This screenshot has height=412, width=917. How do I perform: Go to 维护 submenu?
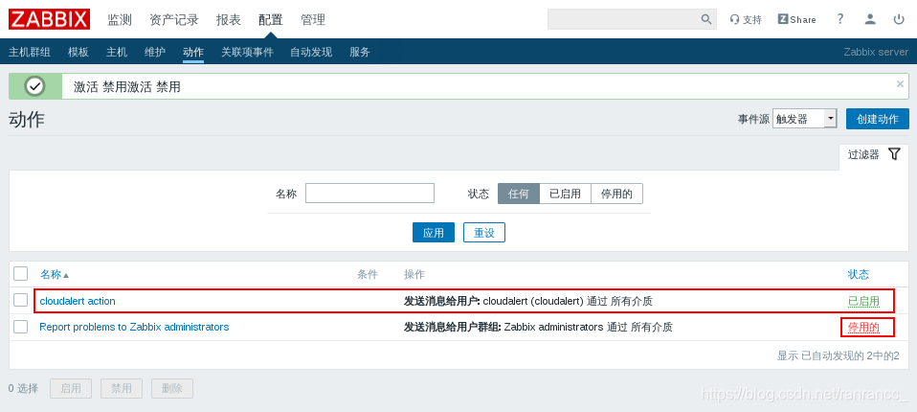pyautogui.click(x=155, y=52)
